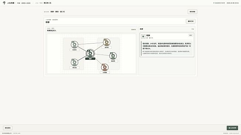This screenshot has height=135, width=241.
Task: Select the upper-left green avatar node
Action: click(x=74, y=45)
